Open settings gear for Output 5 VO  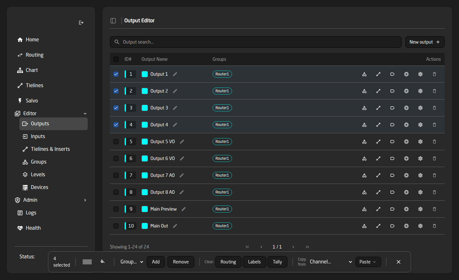[x=420, y=142]
